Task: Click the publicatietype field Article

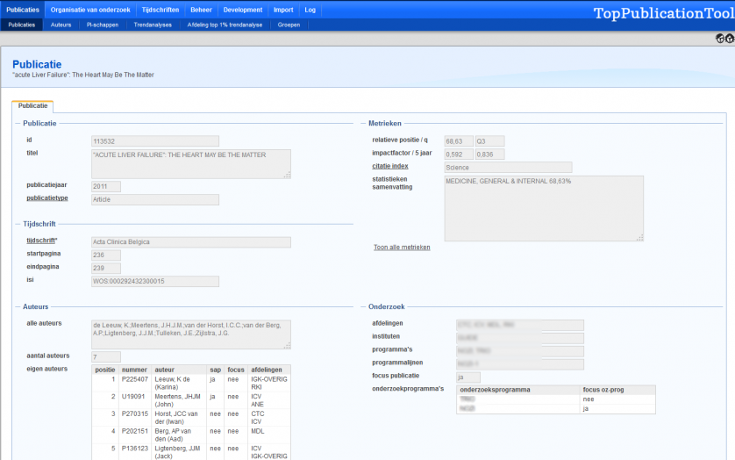Action: pos(155,199)
